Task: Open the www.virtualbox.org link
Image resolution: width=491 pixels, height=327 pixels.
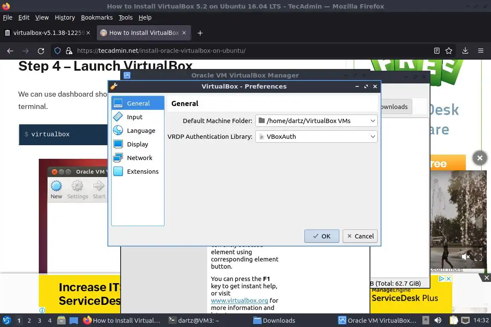Action: pyautogui.click(x=239, y=301)
